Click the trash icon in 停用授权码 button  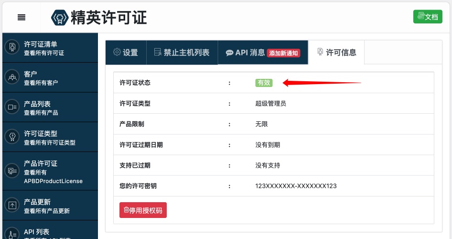point(126,209)
